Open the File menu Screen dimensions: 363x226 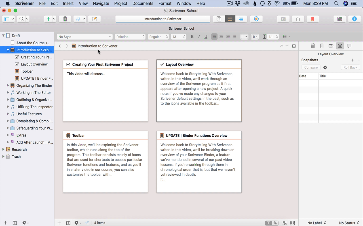pos(42,3)
